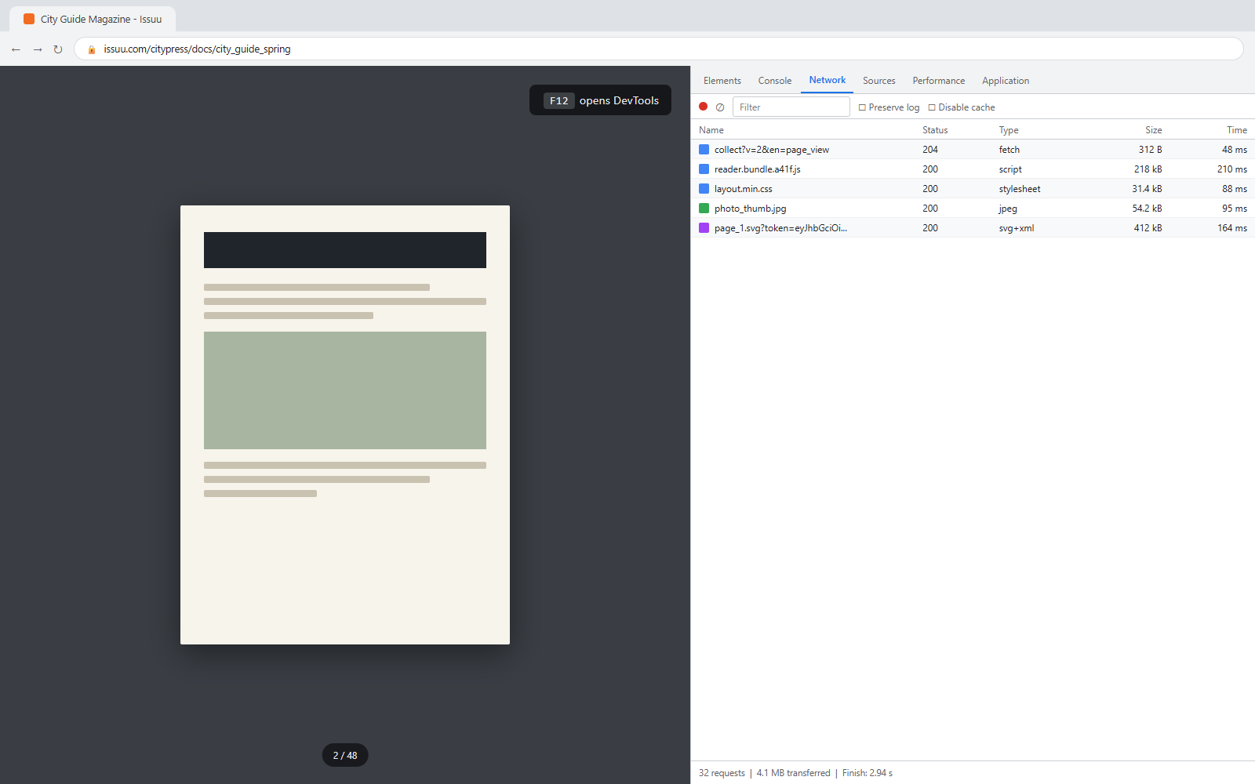Click the URL address bar
This screenshot has height=784, width=1255.
[659, 49]
